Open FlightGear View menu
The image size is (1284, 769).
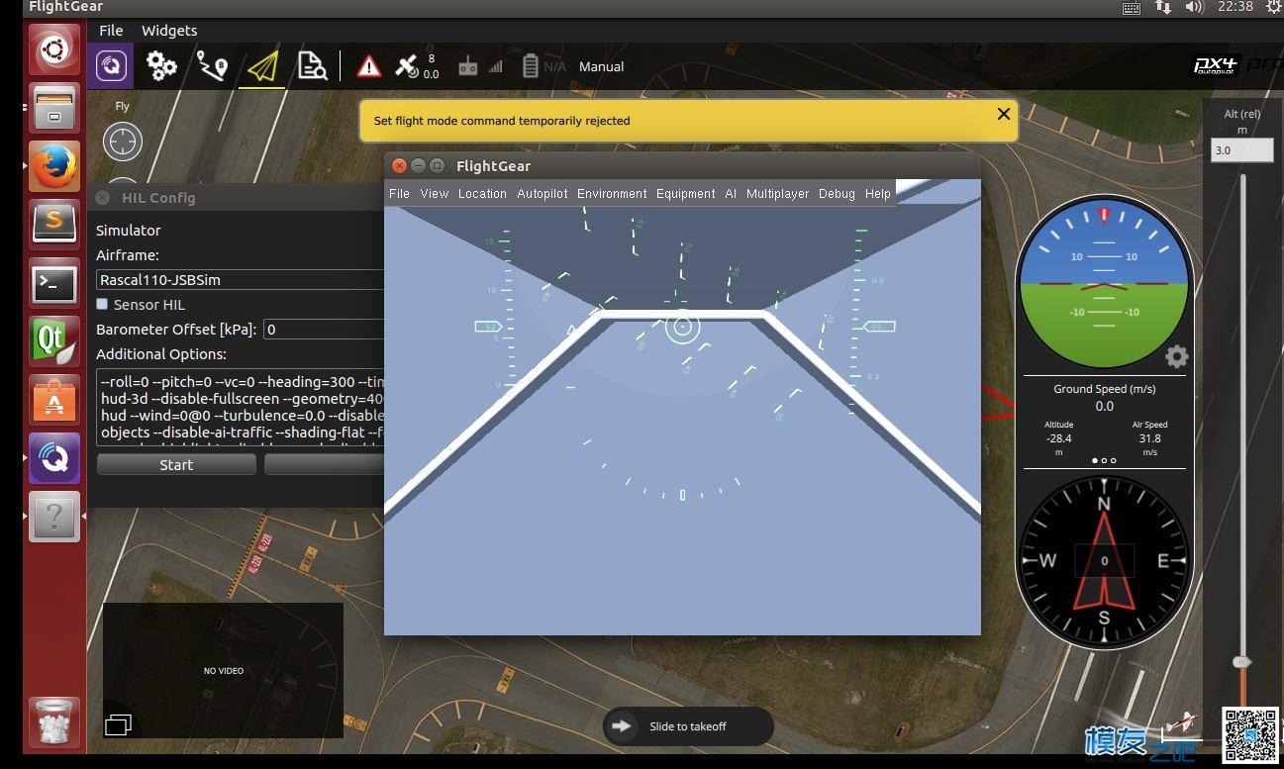[x=435, y=194]
